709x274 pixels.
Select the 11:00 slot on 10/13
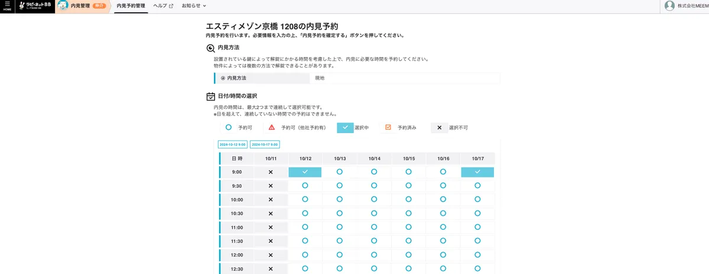tap(339, 227)
